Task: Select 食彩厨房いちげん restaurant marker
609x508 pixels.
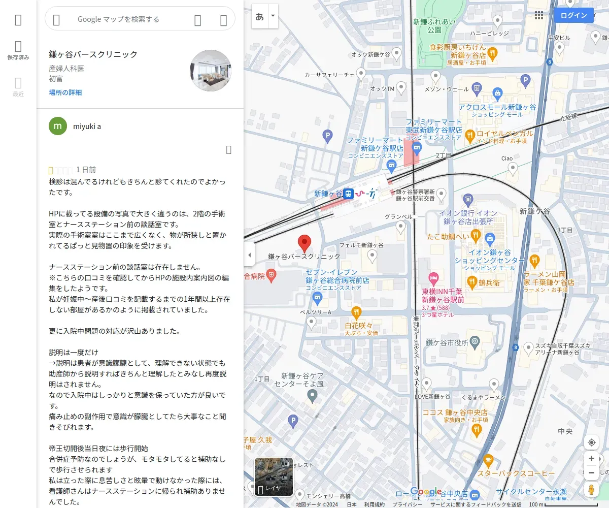Action: pos(492,53)
